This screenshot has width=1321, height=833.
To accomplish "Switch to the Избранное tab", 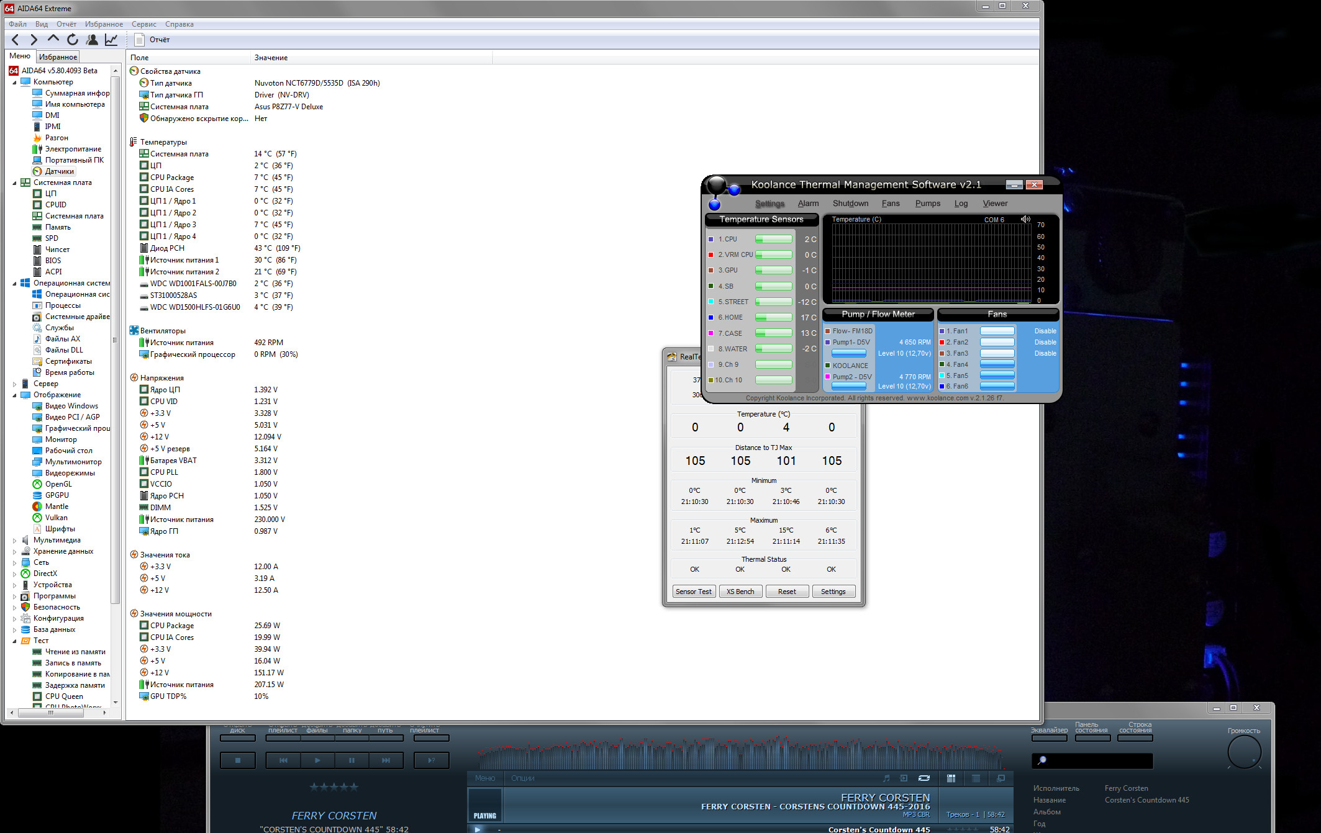I will tap(58, 56).
